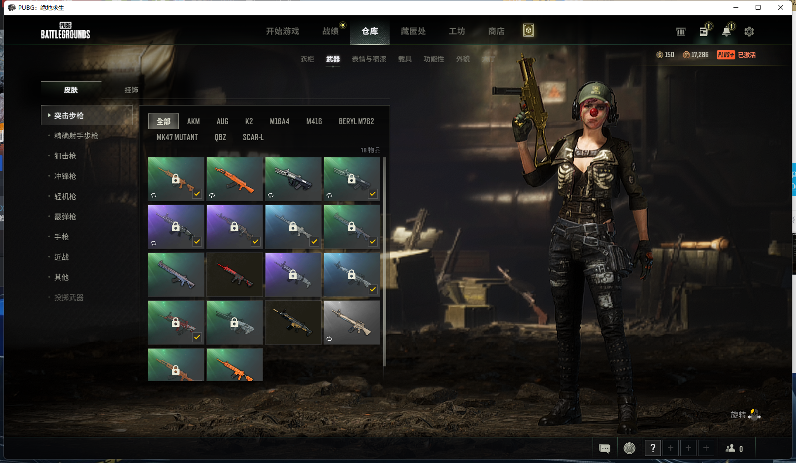Open the settings gear icon
796x463 pixels.
(x=749, y=32)
